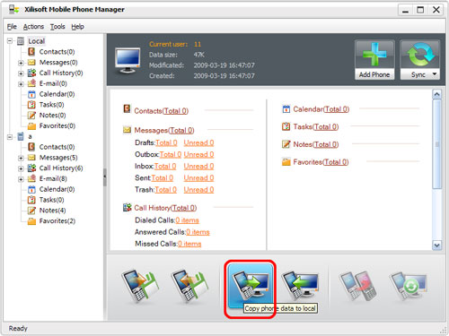This screenshot has width=449, height=336.
Task: Click the Add Phone button
Action: coord(374,60)
